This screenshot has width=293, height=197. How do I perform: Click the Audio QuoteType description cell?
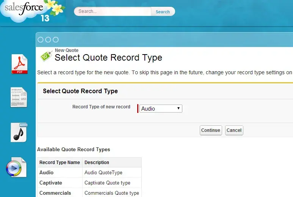pyautogui.click(x=112, y=172)
